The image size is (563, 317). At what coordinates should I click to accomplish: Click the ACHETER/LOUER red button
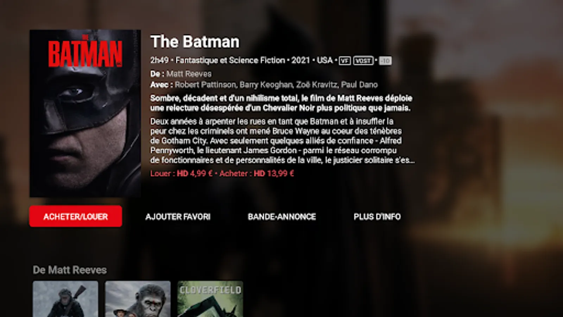coord(76,216)
